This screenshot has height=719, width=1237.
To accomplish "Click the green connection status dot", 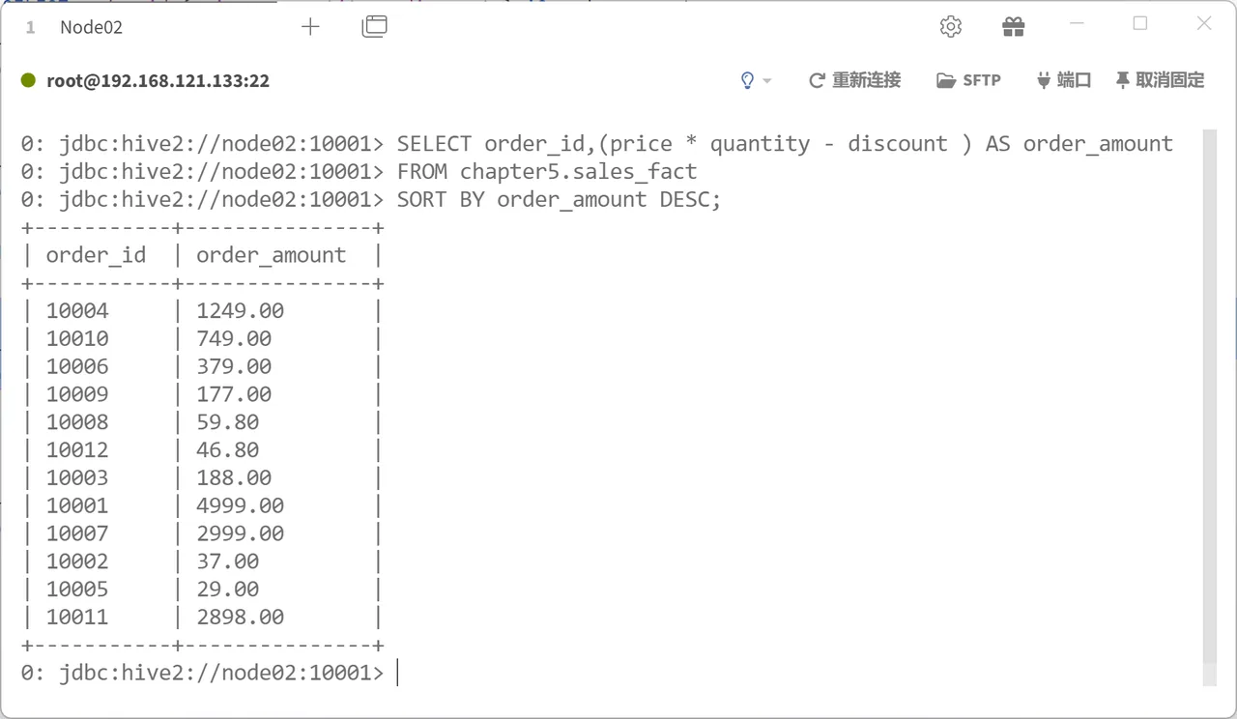I will [28, 80].
